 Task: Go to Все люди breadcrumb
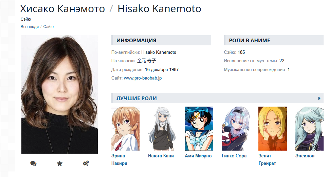(x=30, y=27)
